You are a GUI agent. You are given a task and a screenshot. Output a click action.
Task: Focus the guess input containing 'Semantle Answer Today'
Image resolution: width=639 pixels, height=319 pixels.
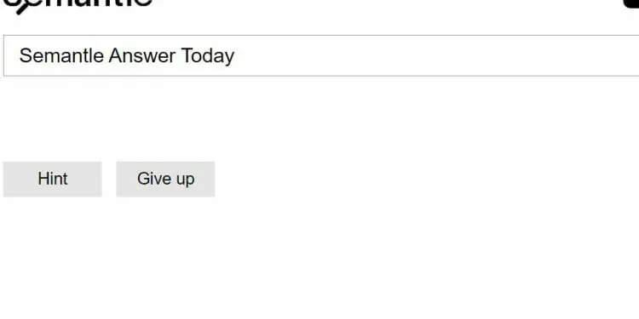click(x=321, y=56)
